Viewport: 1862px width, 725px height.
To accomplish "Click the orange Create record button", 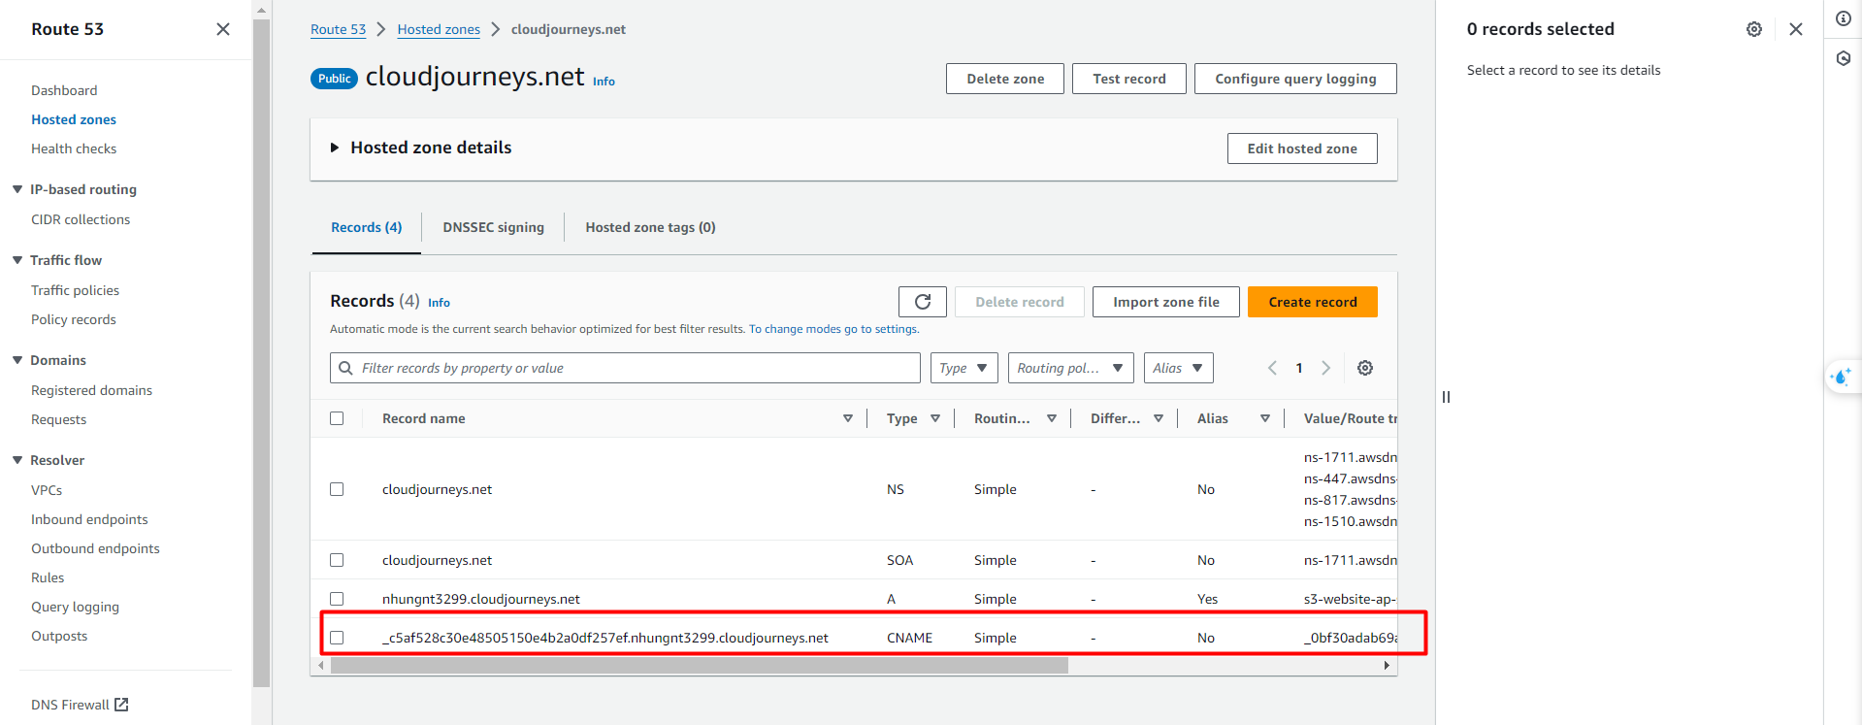I will pos(1313,302).
